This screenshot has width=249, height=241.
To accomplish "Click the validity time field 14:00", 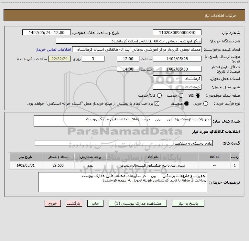I will [x=128, y=69].
